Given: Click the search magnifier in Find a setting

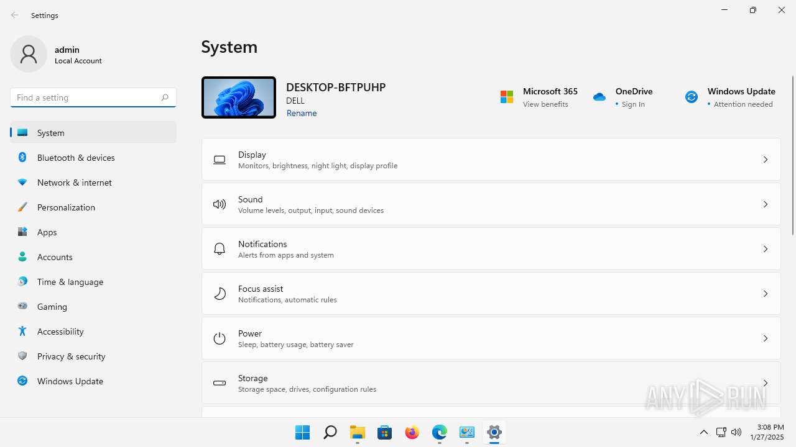Looking at the screenshot, I should [x=165, y=97].
